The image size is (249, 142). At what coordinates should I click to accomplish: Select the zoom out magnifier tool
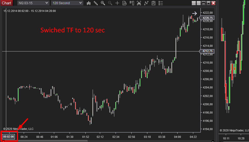click(x=110, y=3)
